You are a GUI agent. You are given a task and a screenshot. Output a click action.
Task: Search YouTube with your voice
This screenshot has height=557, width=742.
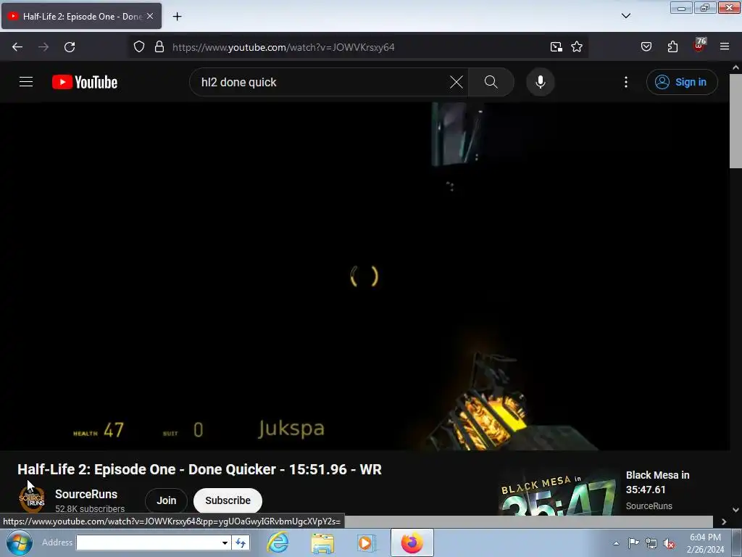[x=540, y=82]
